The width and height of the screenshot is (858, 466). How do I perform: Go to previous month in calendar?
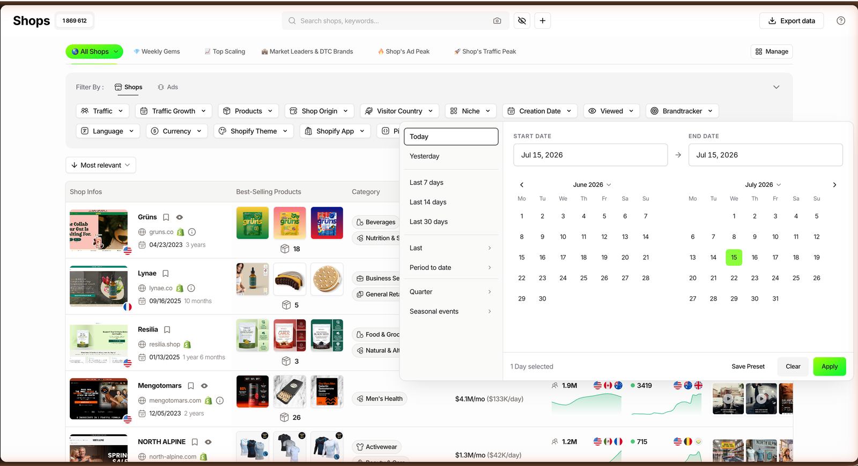click(522, 185)
